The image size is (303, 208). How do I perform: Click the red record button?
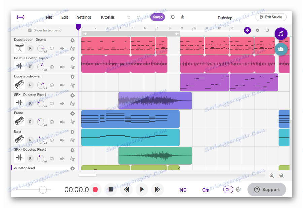(95, 189)
